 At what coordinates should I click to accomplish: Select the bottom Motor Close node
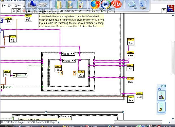point(130,81)
